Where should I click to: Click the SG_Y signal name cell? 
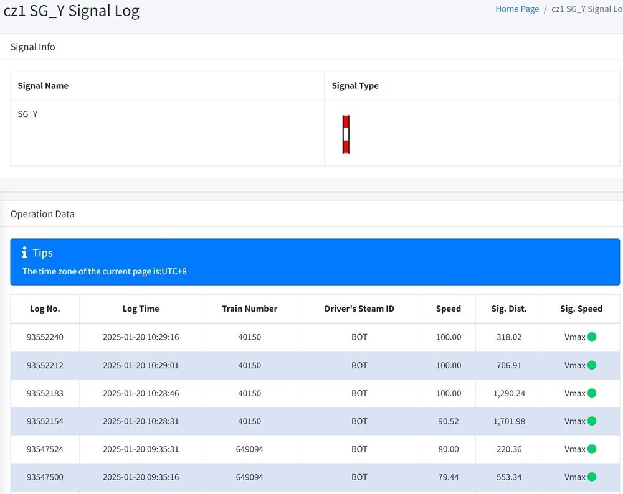(x=28, y=114)
